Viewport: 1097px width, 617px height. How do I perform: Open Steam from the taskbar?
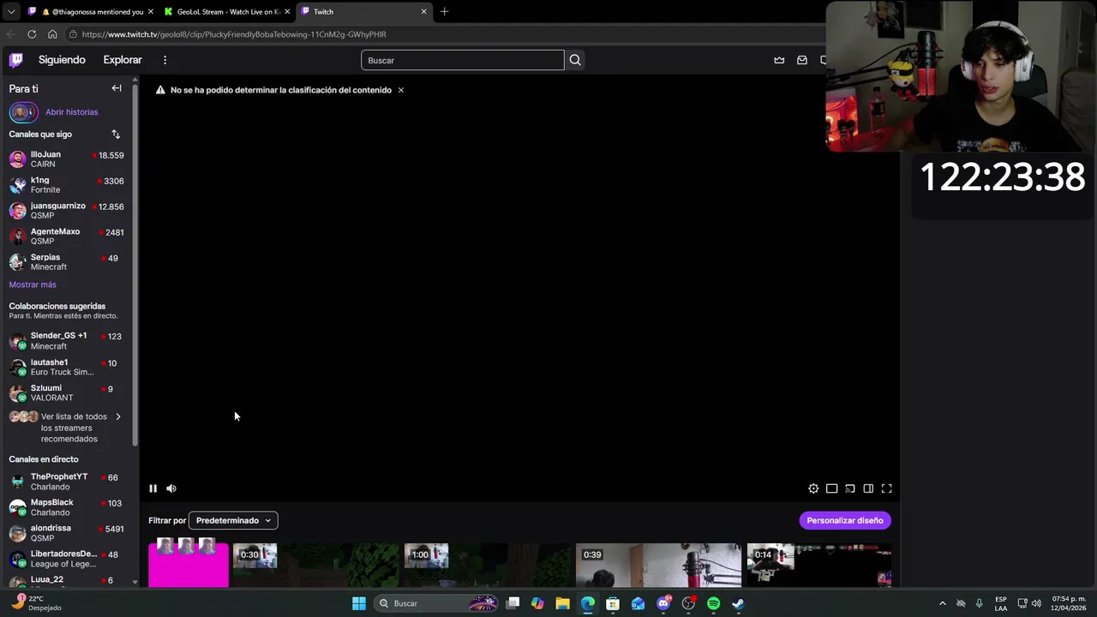click(738, 603)
